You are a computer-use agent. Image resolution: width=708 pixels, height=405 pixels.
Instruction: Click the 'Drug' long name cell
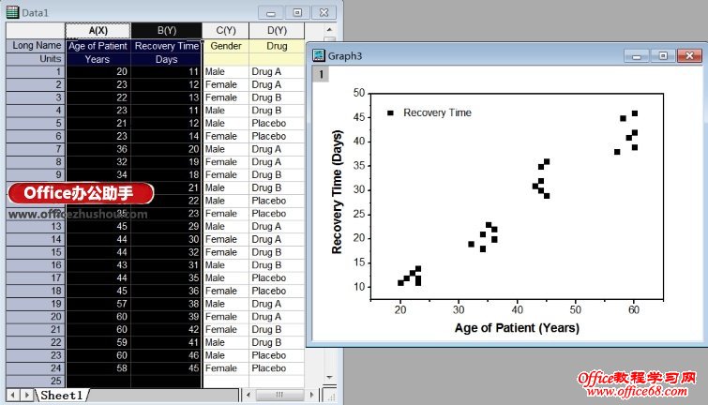(x=277, y=46)
